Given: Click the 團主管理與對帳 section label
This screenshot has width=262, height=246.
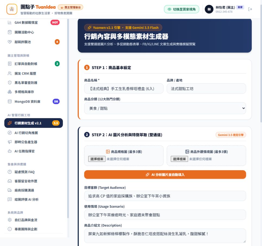Looking at the screenshot, I should (x=18, y=55).
